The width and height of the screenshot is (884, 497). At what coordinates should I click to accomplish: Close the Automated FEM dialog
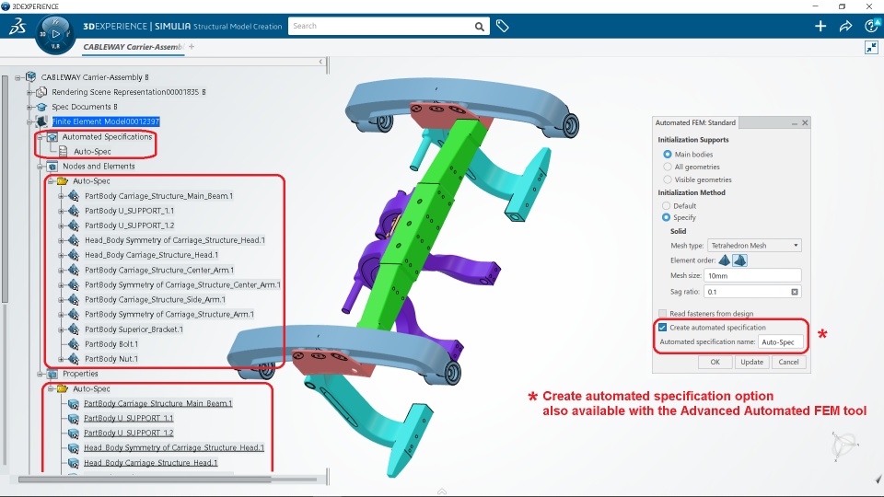click(x=805, y=122)
